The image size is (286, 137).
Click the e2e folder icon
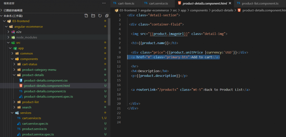tap(13, 32)
